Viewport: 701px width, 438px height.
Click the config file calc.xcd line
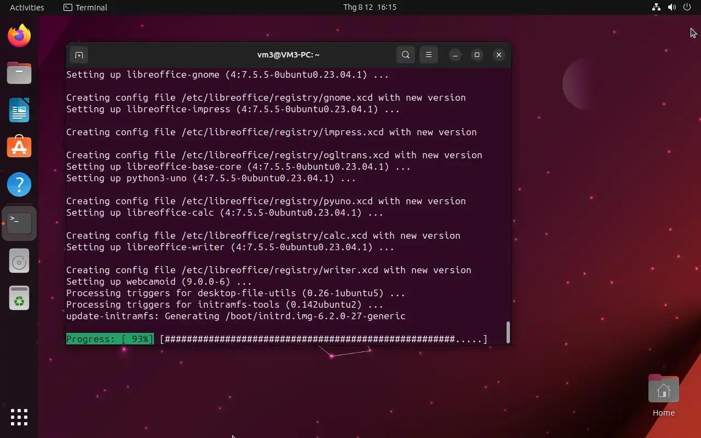tap(263, 235)
